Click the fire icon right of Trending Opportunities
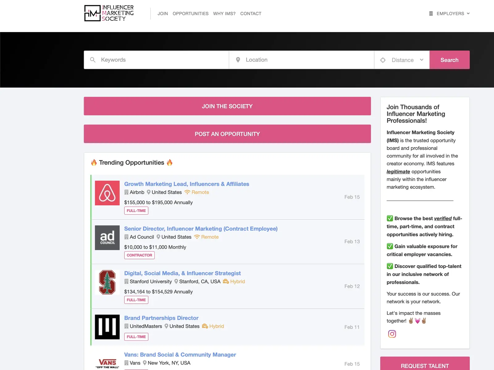Image resolution: width=494 pixels, height=370 pixels. pos(170,162)
